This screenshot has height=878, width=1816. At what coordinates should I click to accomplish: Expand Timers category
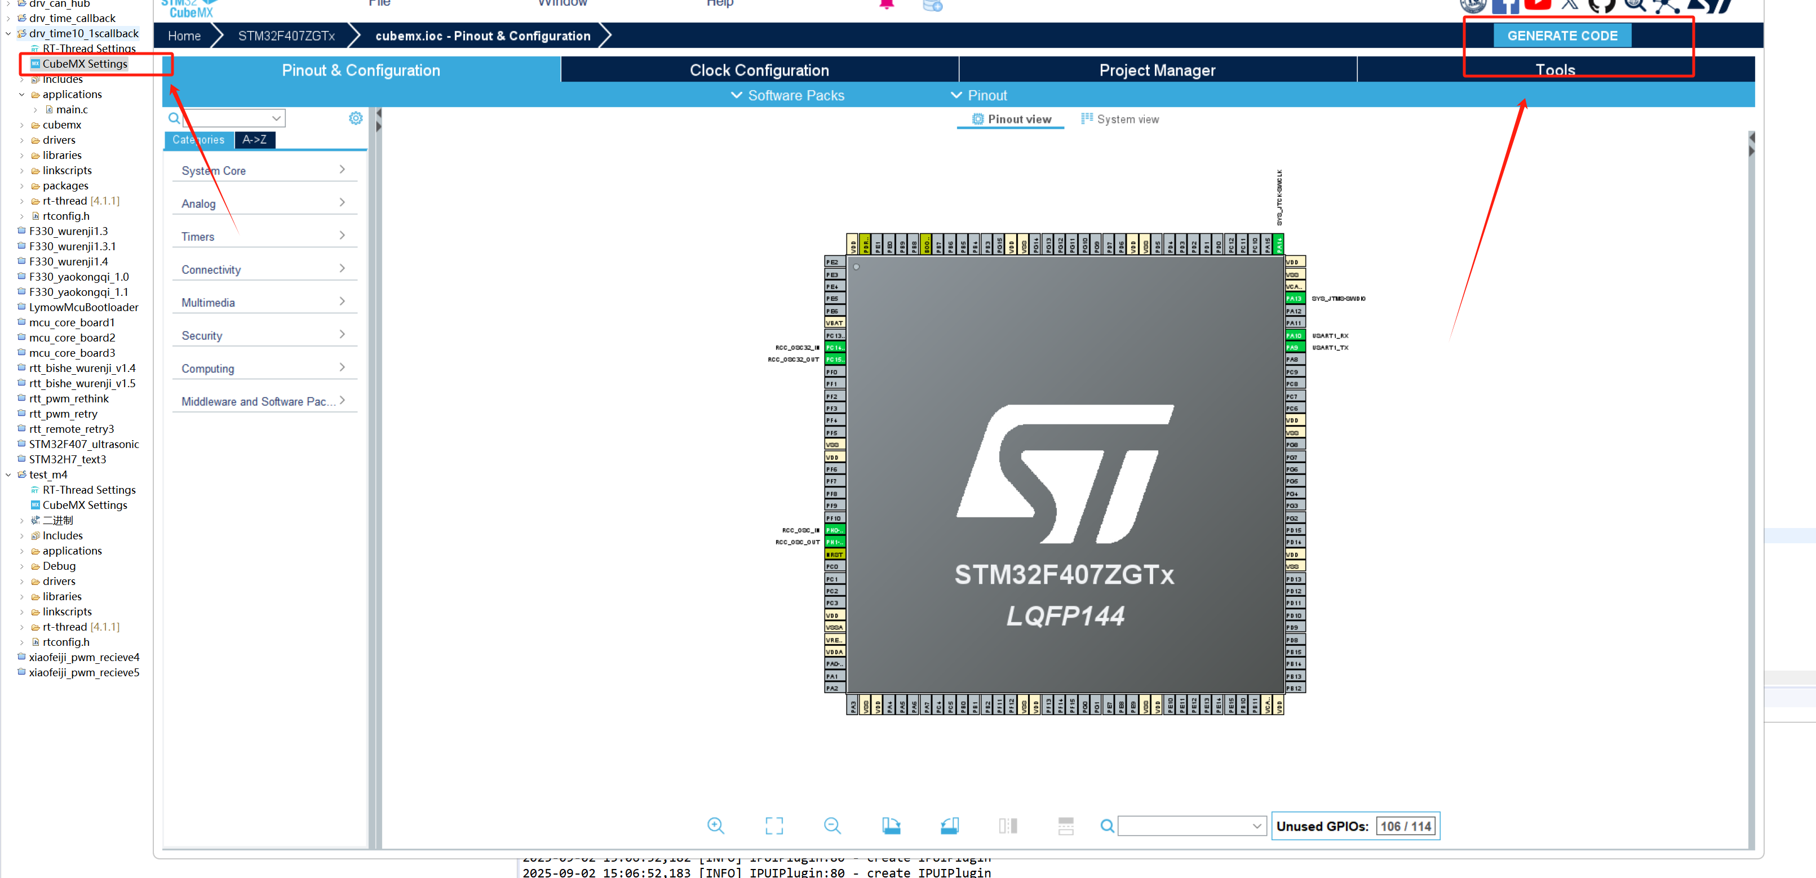[264, 237]
